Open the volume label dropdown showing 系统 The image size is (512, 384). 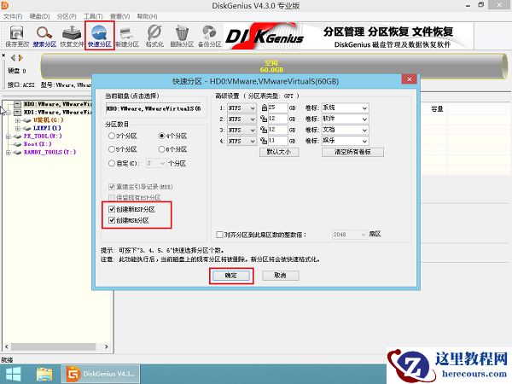point(345,108)
